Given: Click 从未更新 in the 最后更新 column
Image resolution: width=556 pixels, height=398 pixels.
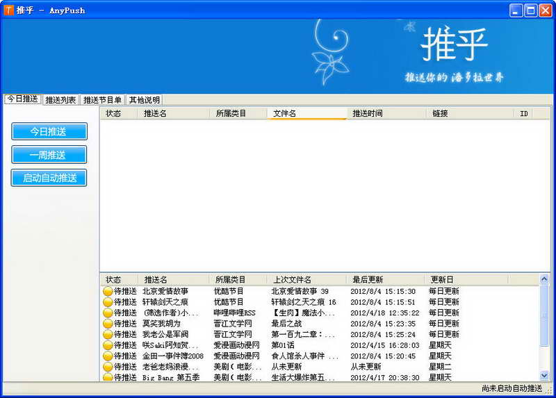Looking at the screenshot, I should pos(366,367).
